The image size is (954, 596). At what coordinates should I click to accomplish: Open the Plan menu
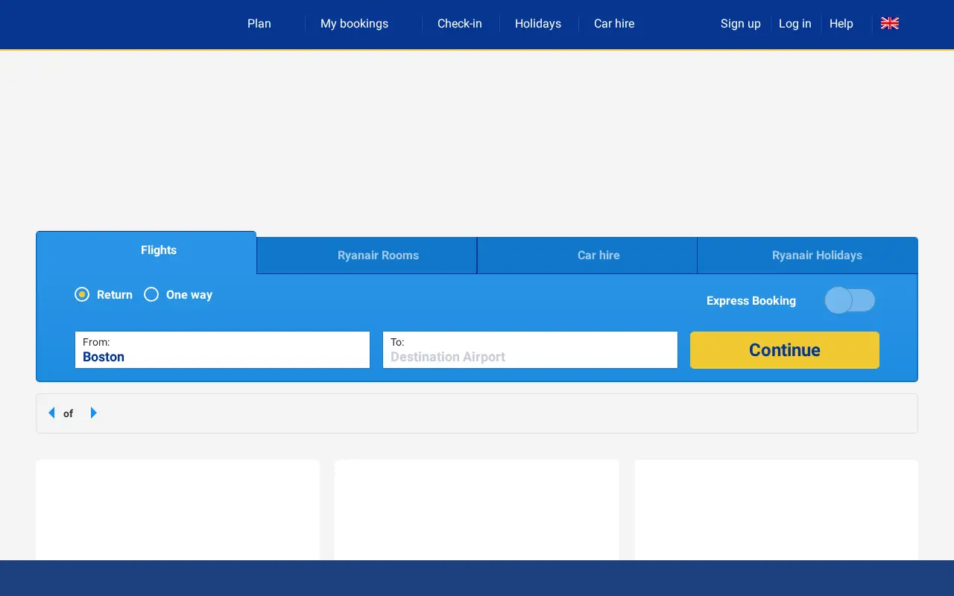[259, 24]
